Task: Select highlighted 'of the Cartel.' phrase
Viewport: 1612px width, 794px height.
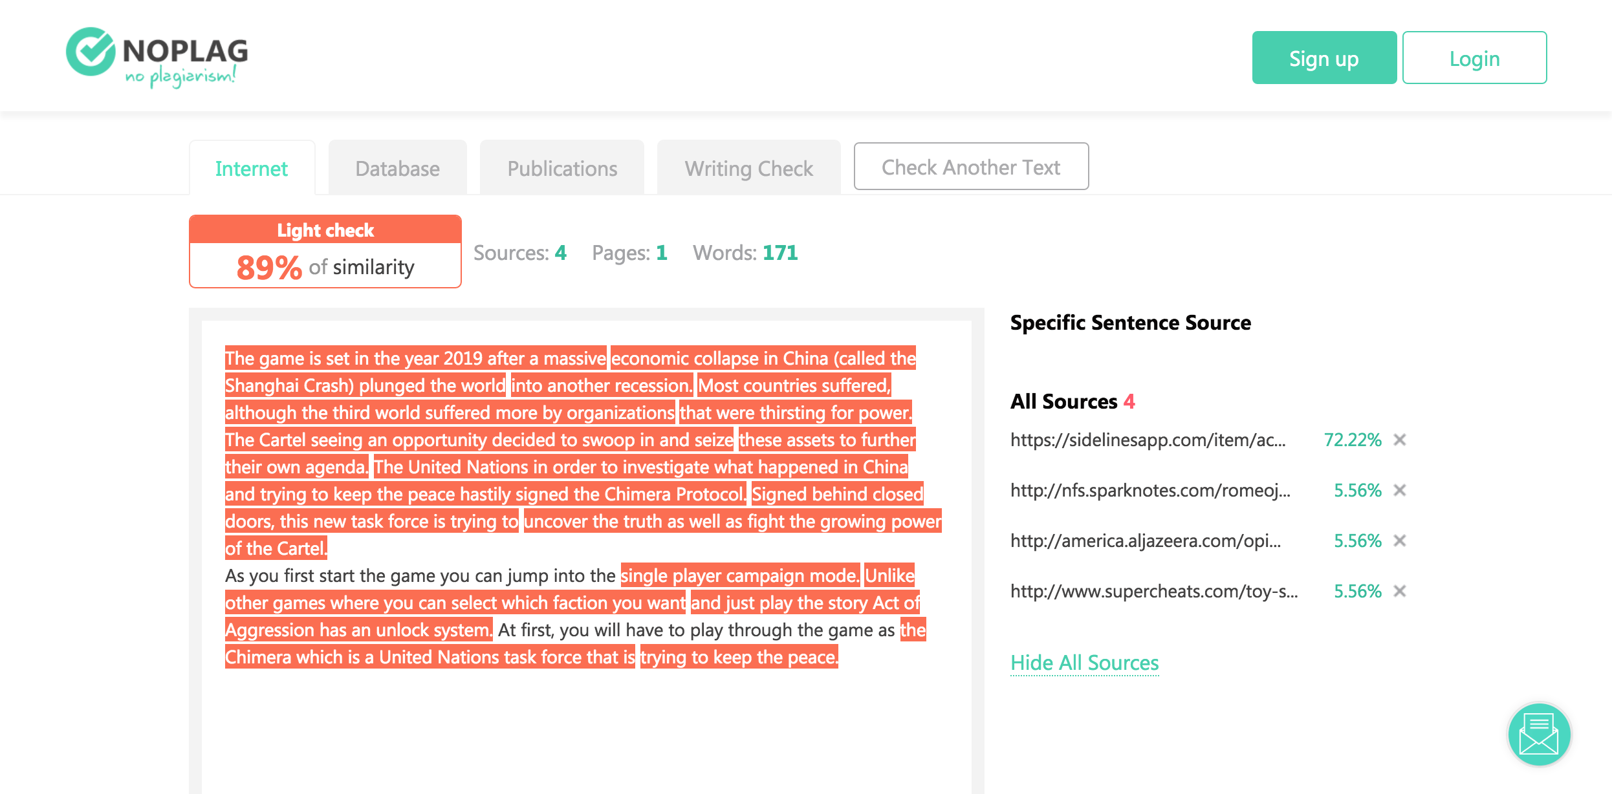Action: pyautogui.click(x=276, y=548)
